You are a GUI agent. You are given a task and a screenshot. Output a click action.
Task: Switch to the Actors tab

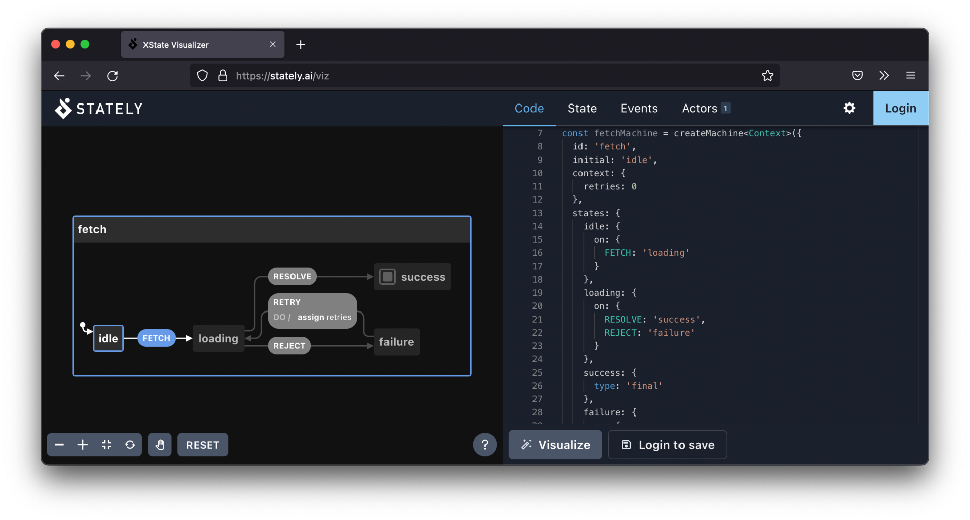pyautogui.click(x=705, y=108)
